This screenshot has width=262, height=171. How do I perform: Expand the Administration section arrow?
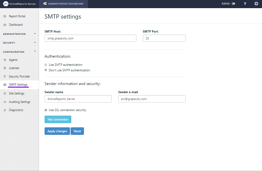point(35,34)
